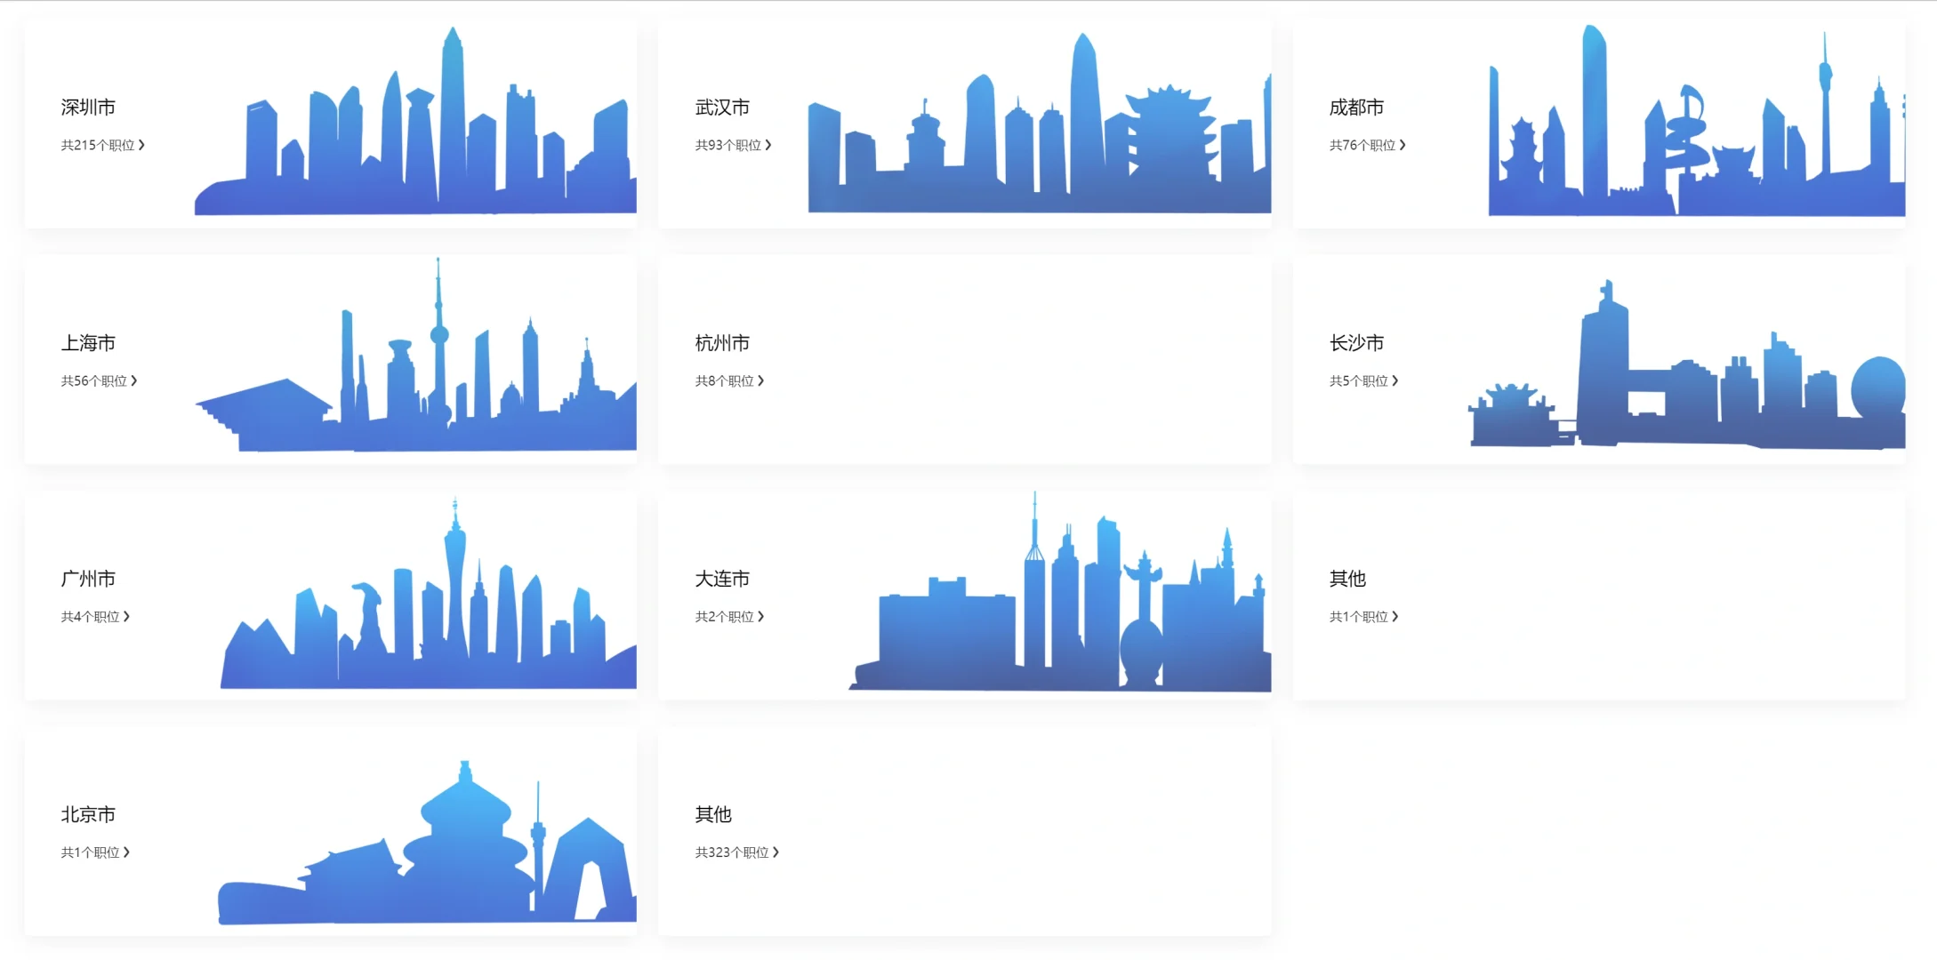Click the Dalian skyline illustration
The width and height of the screenshot is (1937, 960).
[x=1060, y=622]
